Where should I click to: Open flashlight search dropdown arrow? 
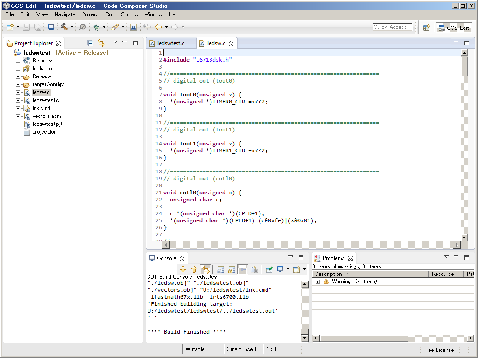(123, 27)
